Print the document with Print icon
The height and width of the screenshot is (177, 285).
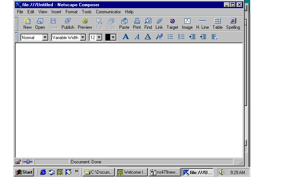(137, 24)
